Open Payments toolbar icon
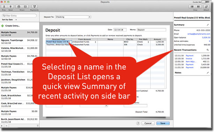This screenshot has width=216, height=132. pos(35,7)
